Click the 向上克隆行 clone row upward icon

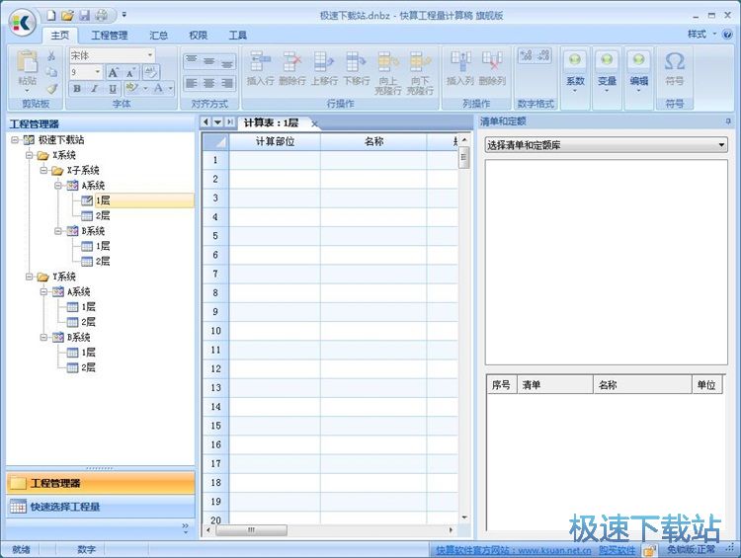(388, 62)
